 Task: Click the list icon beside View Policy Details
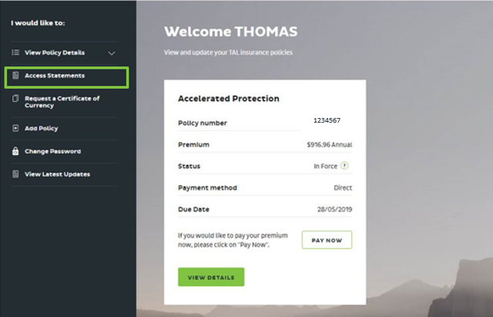pyautogui.click(x=15, y=52)
